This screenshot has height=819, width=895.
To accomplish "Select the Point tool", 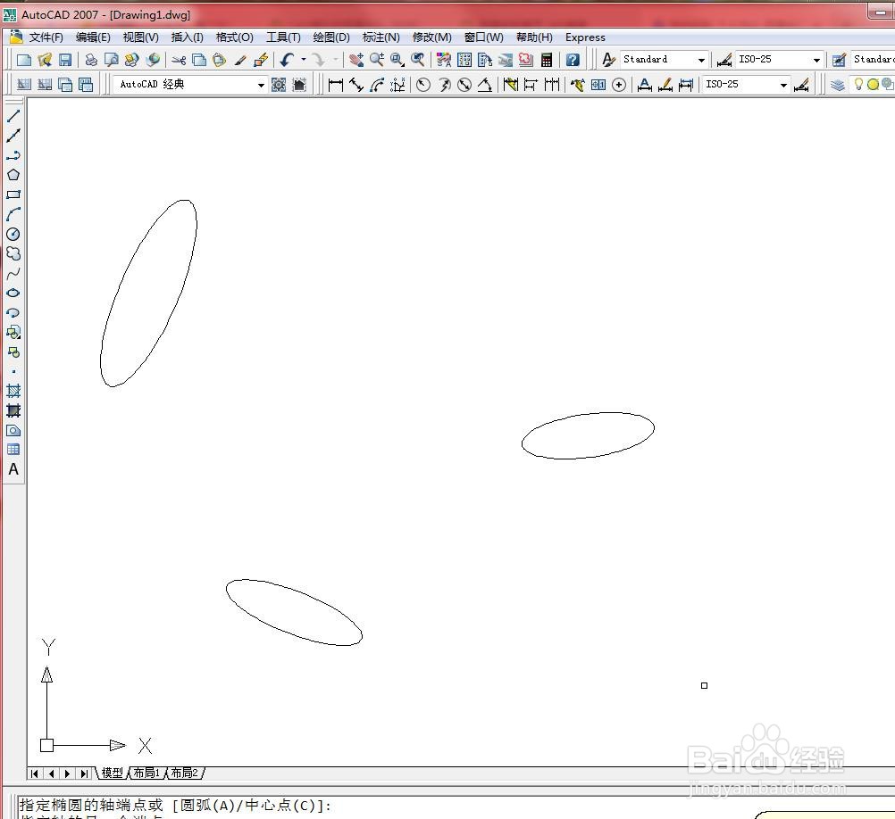I will (13, 372).
